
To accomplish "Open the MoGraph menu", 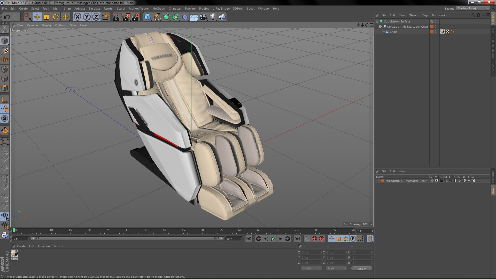I will coord(159,9).
